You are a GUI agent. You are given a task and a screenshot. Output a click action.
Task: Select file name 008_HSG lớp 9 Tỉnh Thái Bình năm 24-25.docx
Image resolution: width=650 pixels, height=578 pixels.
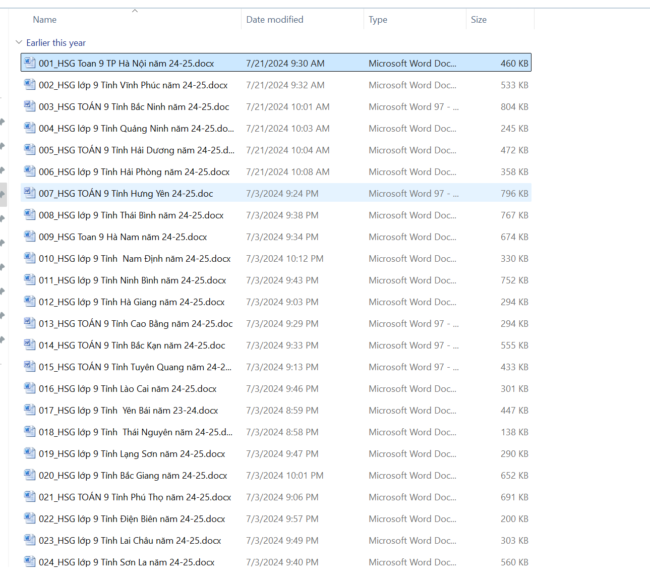131,215
